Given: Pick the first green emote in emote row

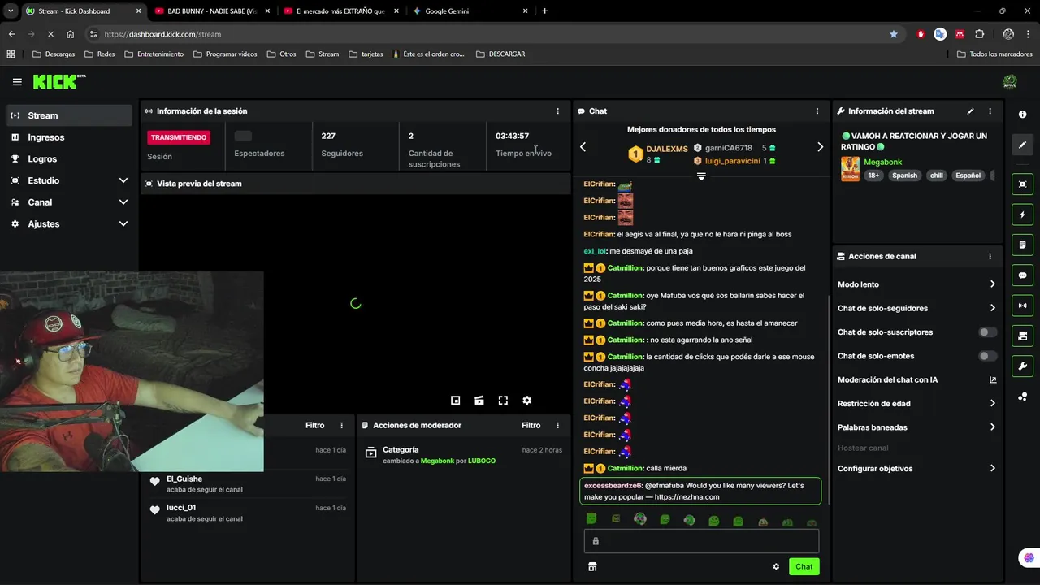Looking at the screenshot, I should tap(591, 519).
